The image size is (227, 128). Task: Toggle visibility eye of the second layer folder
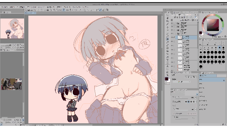coord(172,27)
